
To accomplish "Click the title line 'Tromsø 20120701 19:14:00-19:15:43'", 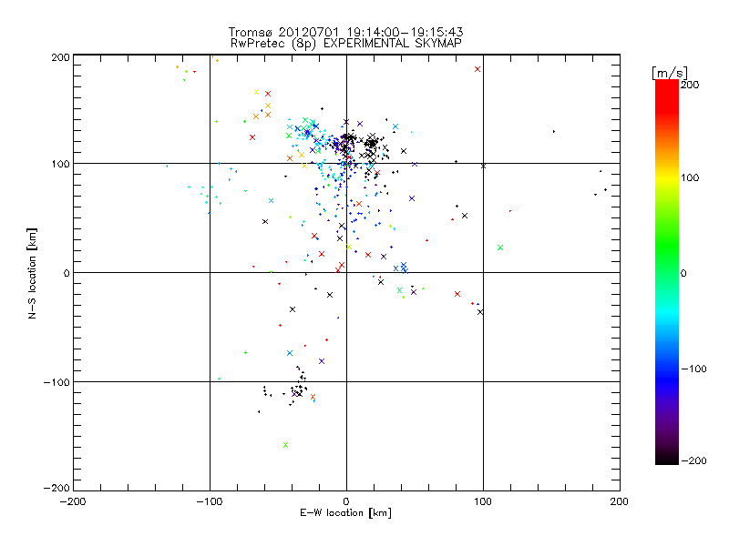I will [x=346, y=32].
